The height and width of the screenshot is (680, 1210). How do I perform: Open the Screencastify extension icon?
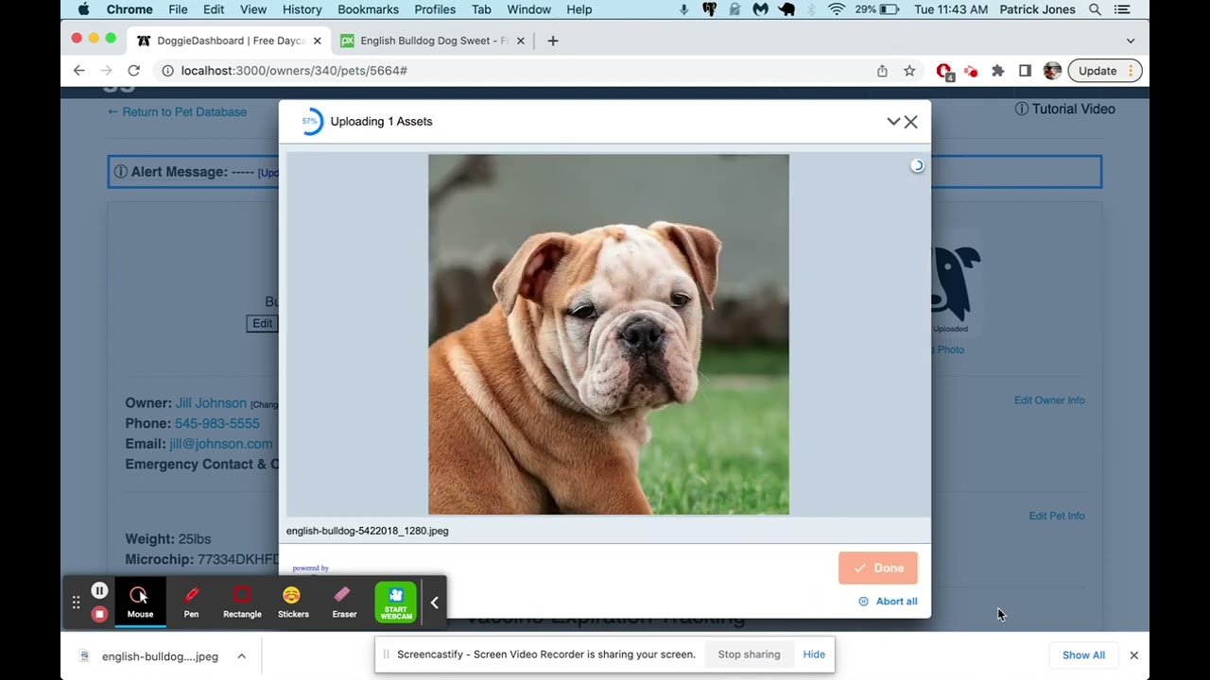(x=971, y=71)
